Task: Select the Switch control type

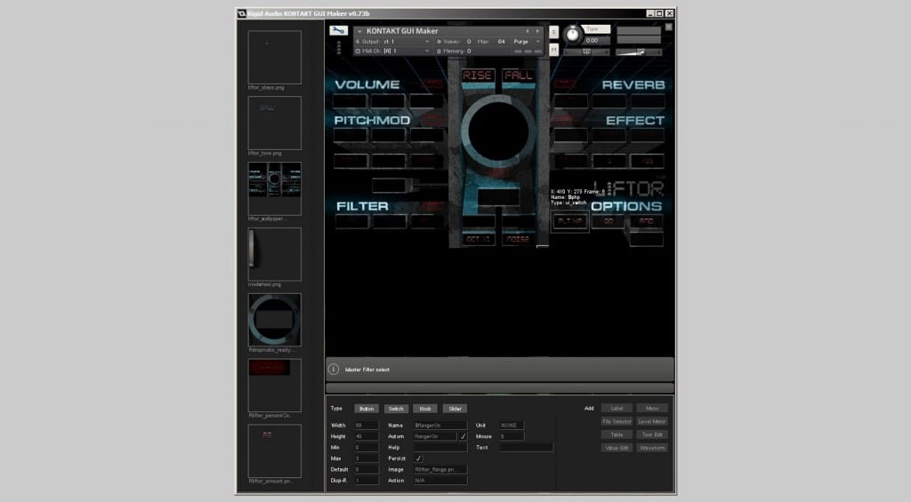Action: pyautogui.click(x=396, y=409)
